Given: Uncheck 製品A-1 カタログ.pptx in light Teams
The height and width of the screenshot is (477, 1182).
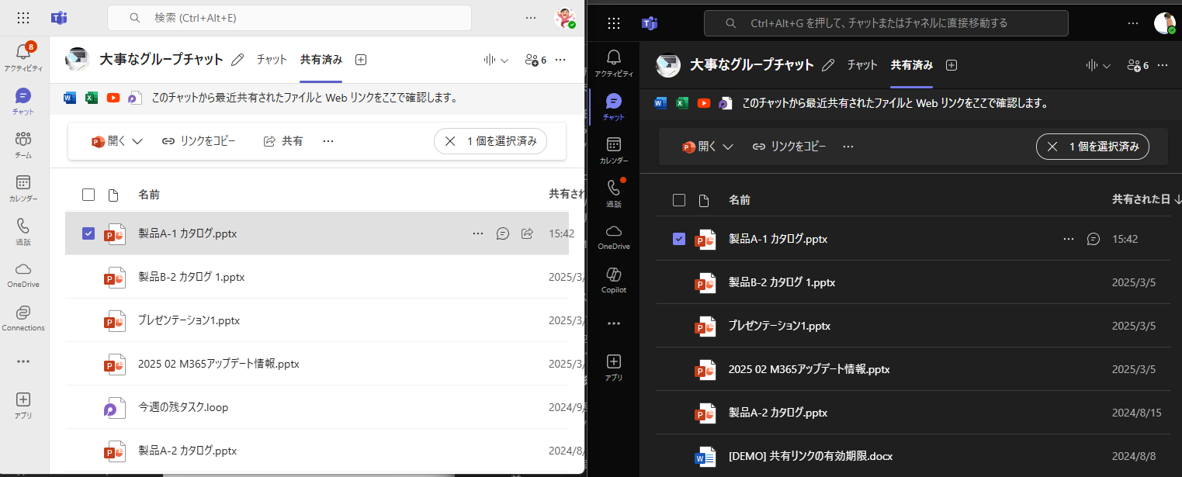Looking at the screenshot, I should tap(88, 233).
